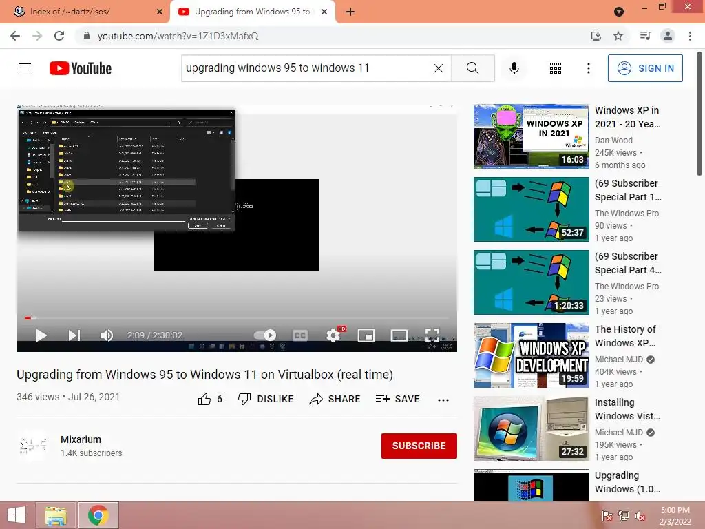705x529 pixels.
Task: Reload the YouTube page
Action: (x=59, y=36)
